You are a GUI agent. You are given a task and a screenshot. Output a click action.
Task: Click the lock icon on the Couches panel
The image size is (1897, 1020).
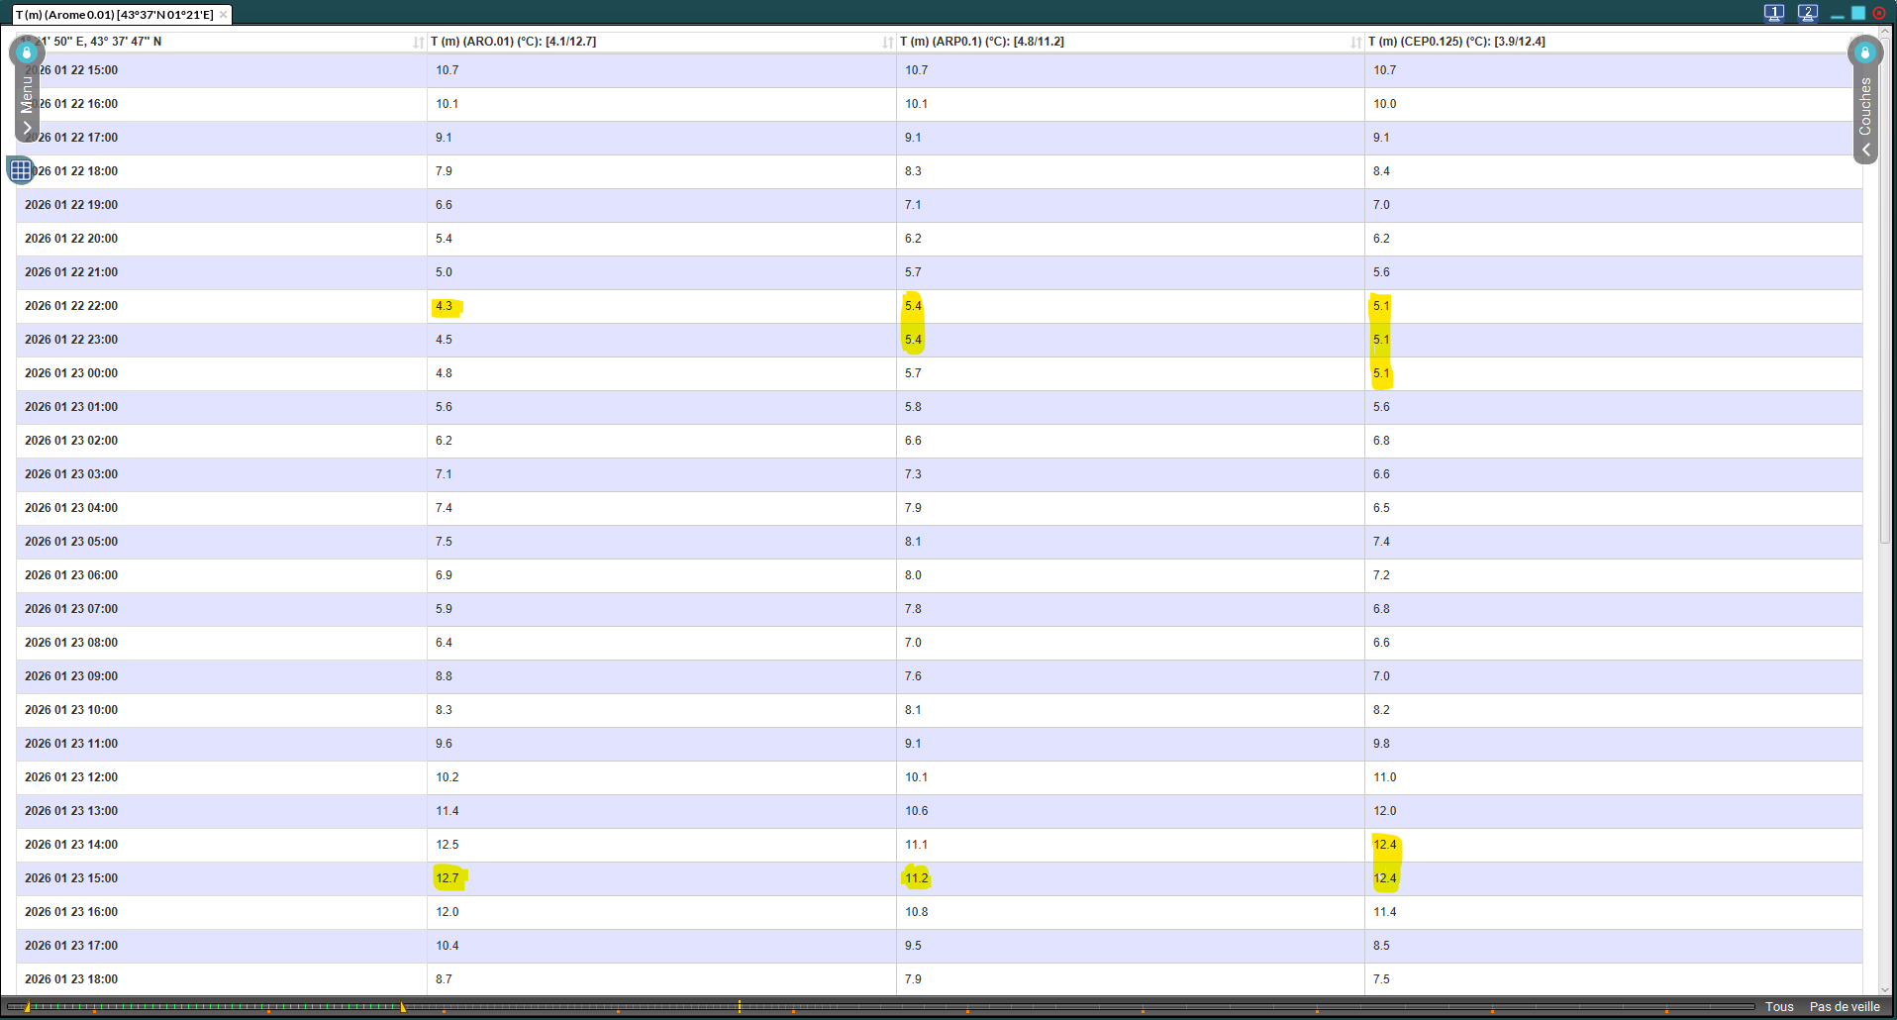(1864, 52)
